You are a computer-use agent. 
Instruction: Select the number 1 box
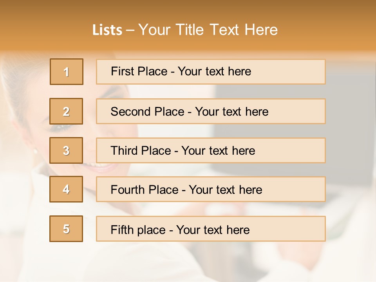coord(67,72)
